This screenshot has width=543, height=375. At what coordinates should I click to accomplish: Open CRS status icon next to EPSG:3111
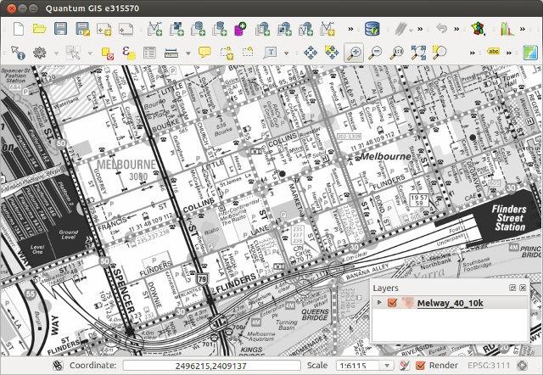(522, 366)
